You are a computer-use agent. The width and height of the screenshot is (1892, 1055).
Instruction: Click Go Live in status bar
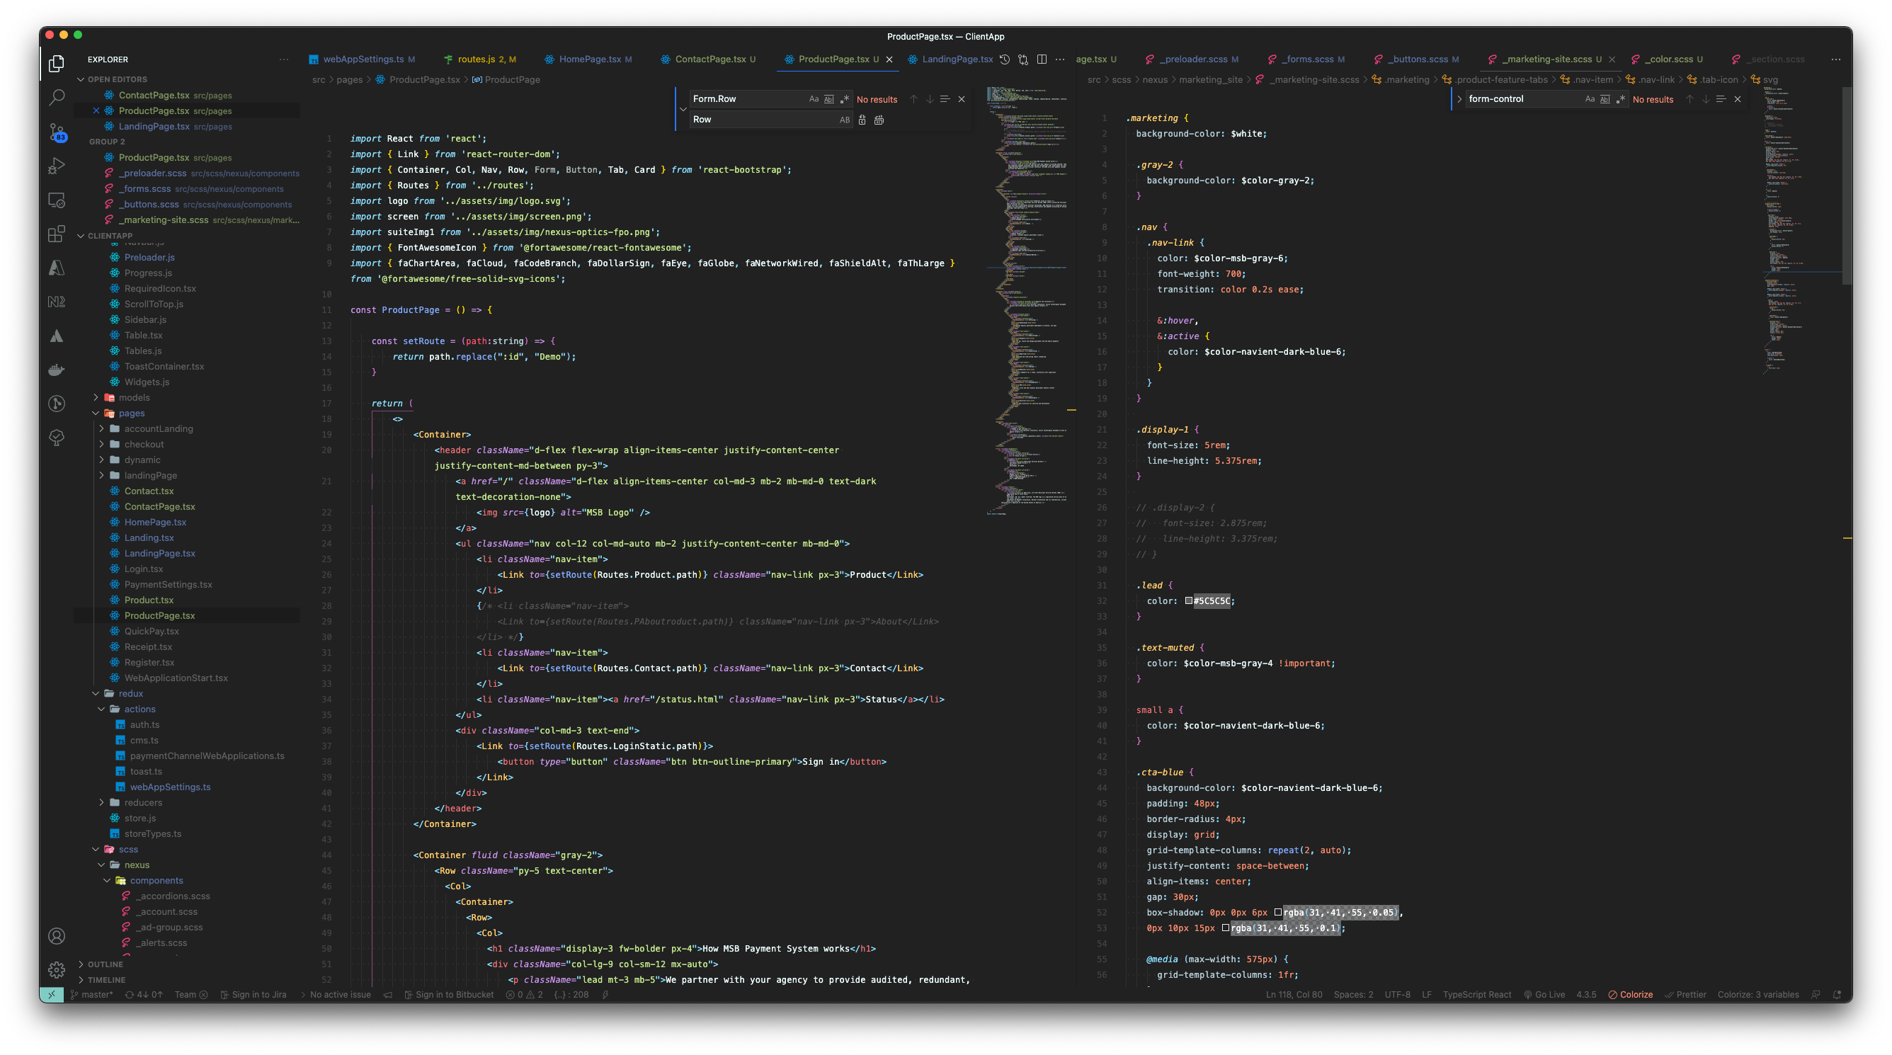[x=1544, y=995]
